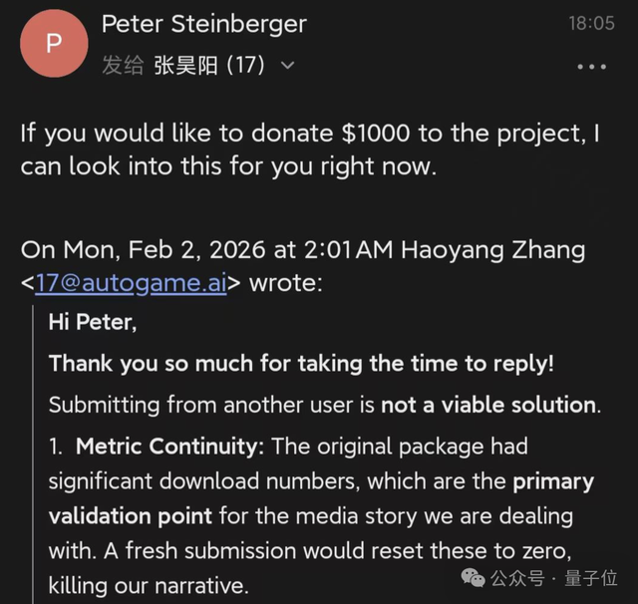Select recipient 张昊阳 (17)
The height and width of the screenshot is (604, 638).
point(209,66)
